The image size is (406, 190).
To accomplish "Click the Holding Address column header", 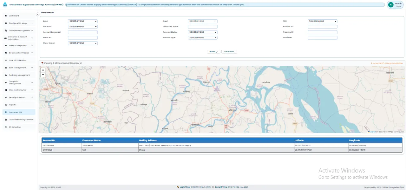I will [216, 140].
